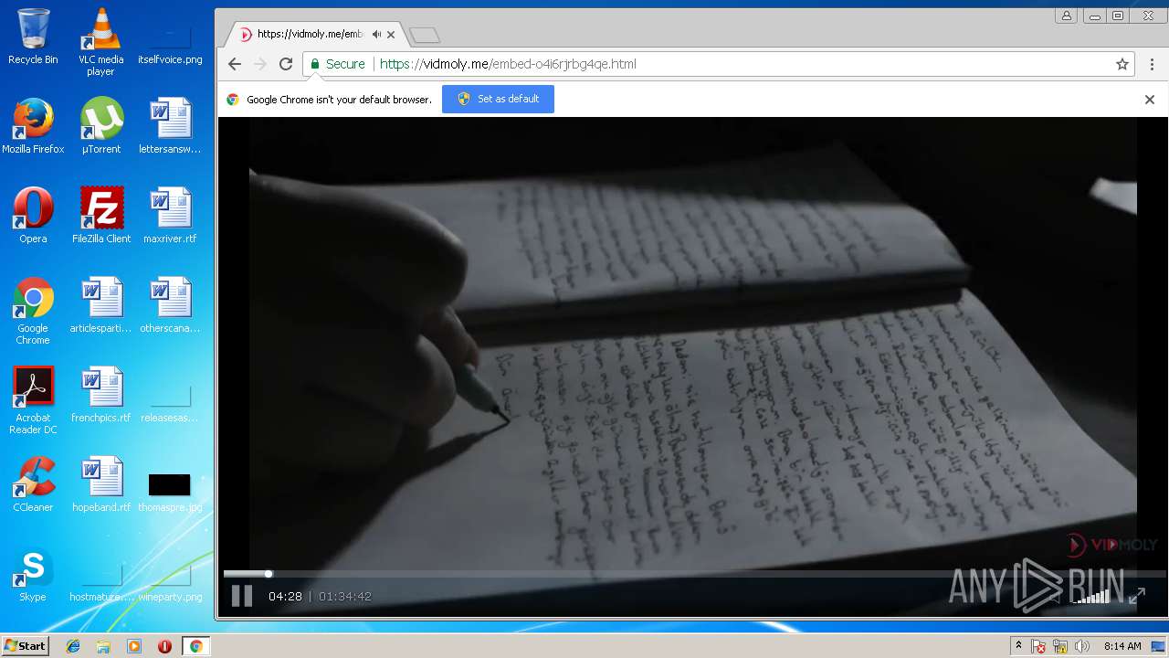This screenshot has height=658, width=1169.
Task: Open Windows Explorer from the taskbar
Action: pyautogui.click(x=103, y=646)
